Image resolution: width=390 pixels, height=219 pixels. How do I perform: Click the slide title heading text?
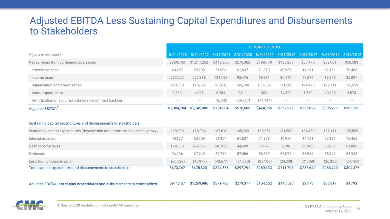[191, 25]
